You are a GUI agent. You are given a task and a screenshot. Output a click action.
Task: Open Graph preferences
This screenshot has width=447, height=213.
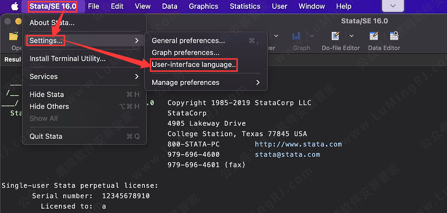pos(185,52)
